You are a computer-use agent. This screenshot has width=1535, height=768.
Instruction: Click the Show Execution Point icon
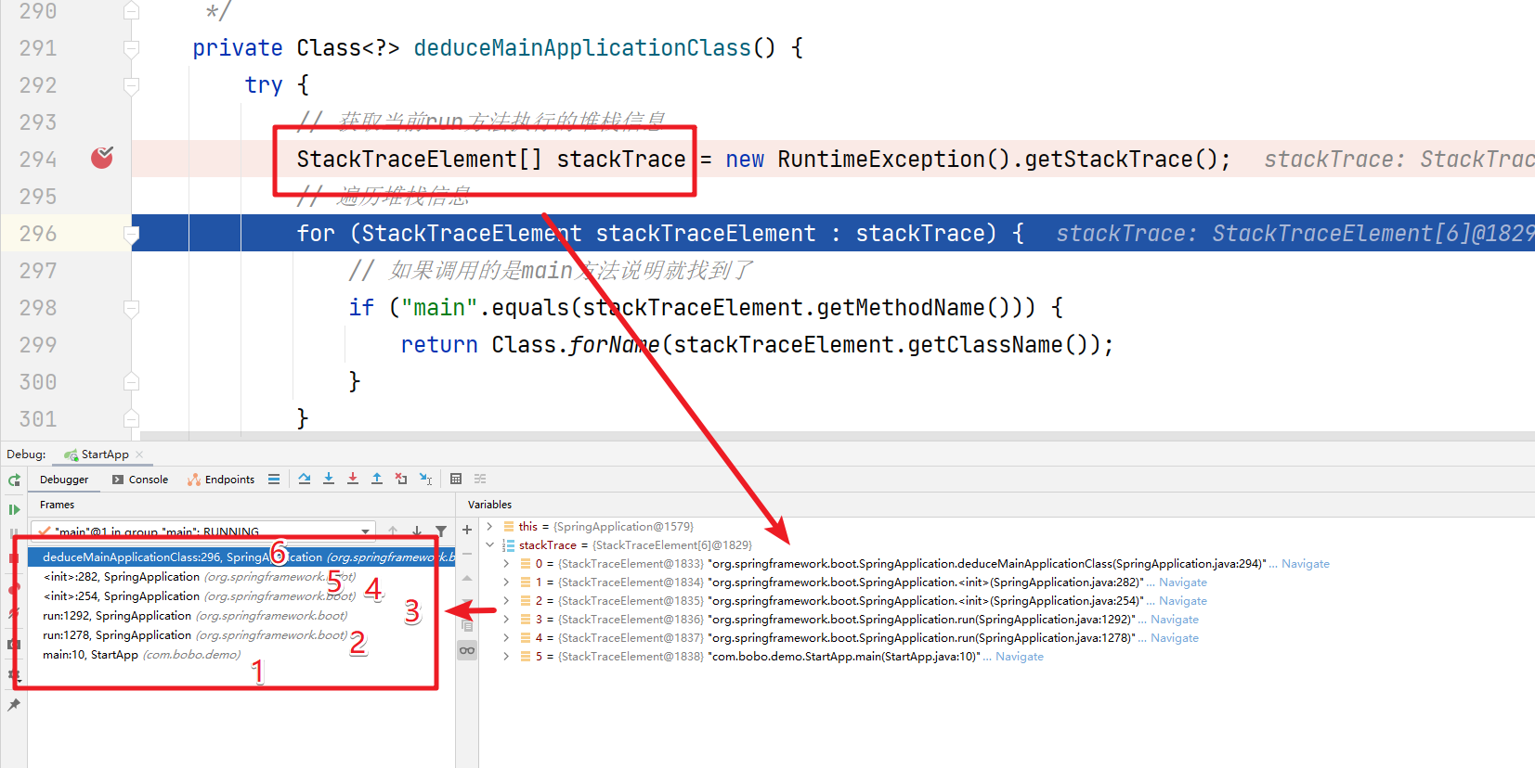(273, 480)
